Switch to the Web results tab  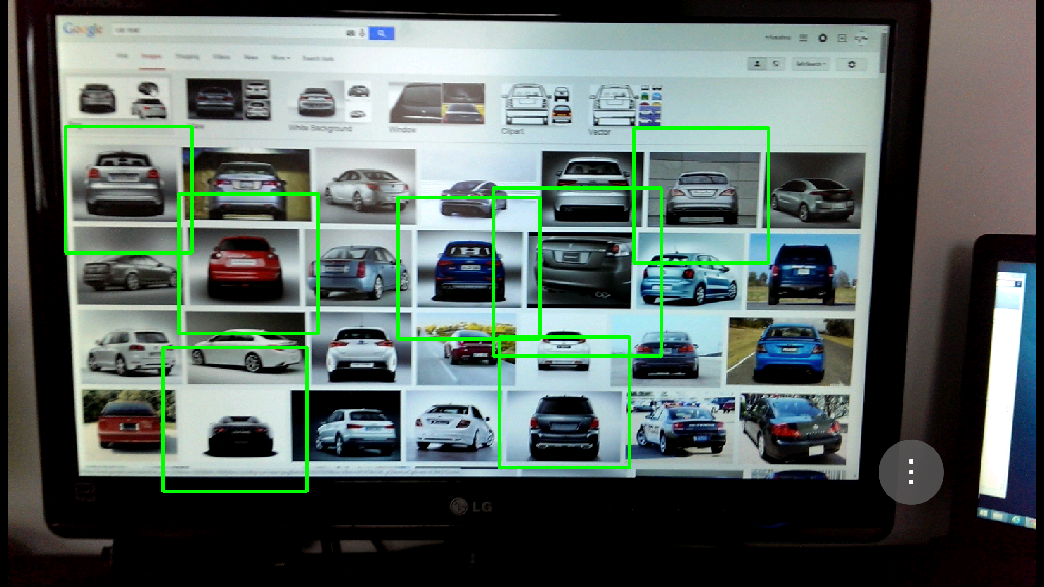click(122, 55)
